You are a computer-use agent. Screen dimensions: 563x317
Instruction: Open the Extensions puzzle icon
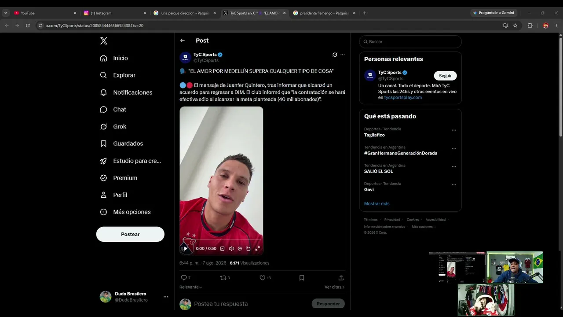pyautogui.click(x=530, y=26)
